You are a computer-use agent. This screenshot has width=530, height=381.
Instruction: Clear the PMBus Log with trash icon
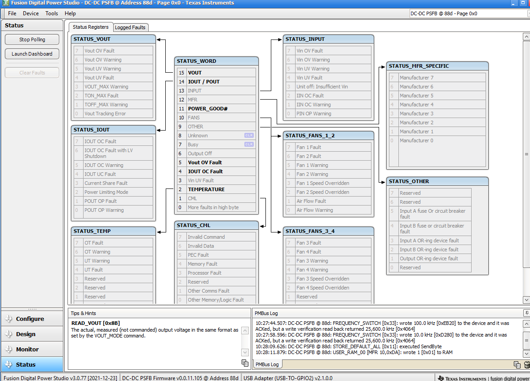(x=526, y=364)
